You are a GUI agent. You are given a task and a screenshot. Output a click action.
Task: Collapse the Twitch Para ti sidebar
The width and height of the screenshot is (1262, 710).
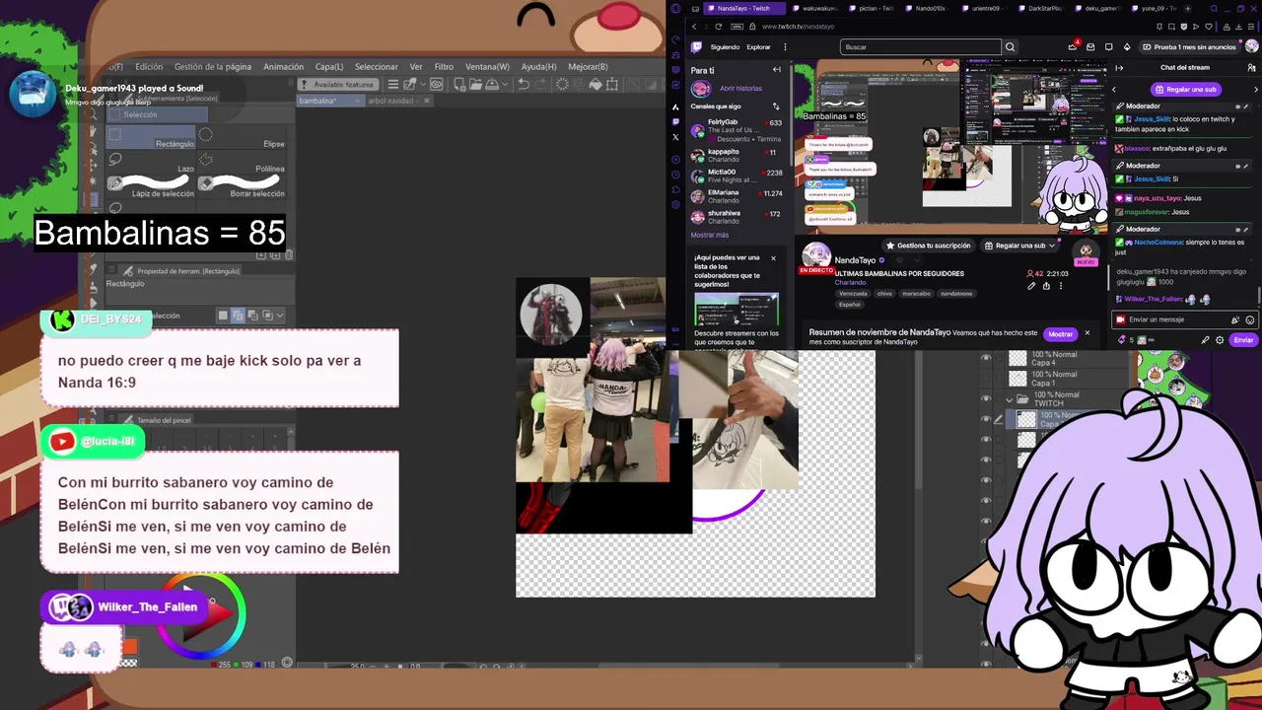click(776, 70)
